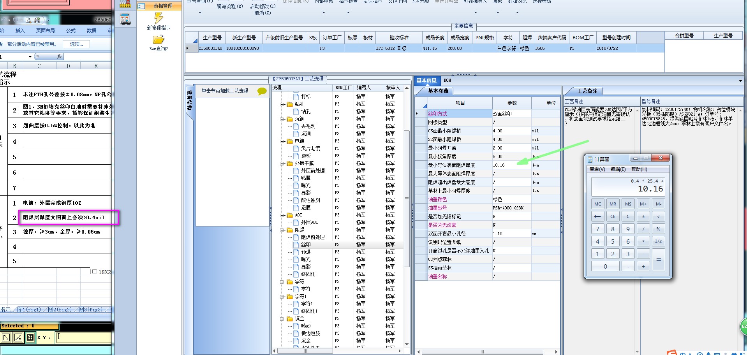Click the calculator number 7 button

(597, 229)
